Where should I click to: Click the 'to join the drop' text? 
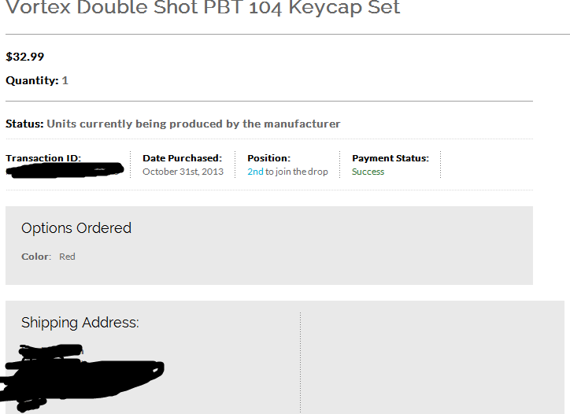coord(297,172)
